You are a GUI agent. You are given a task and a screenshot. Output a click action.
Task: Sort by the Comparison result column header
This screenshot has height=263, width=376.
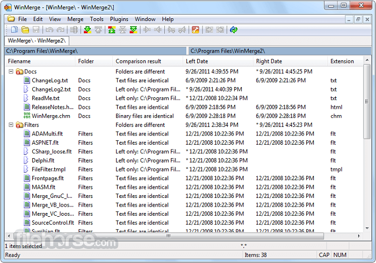tap(138, 61)
